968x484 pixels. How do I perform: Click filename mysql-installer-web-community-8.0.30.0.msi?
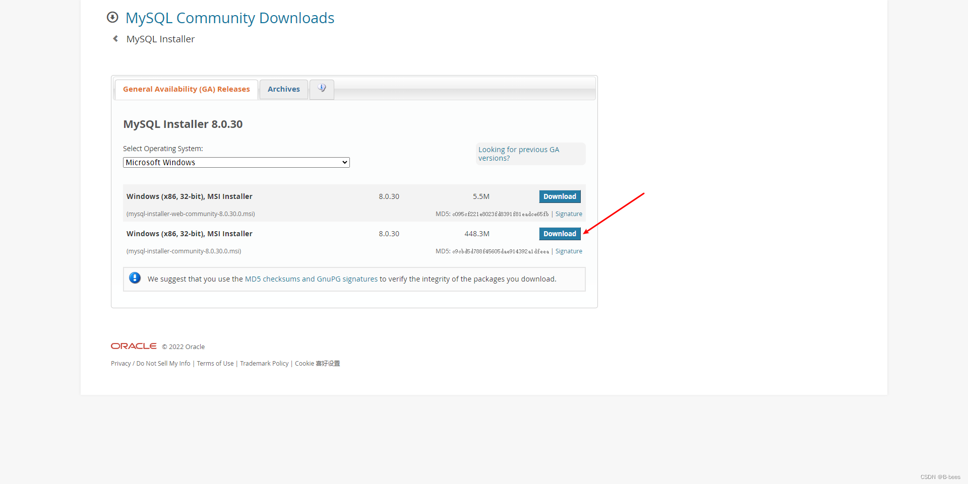191,214
